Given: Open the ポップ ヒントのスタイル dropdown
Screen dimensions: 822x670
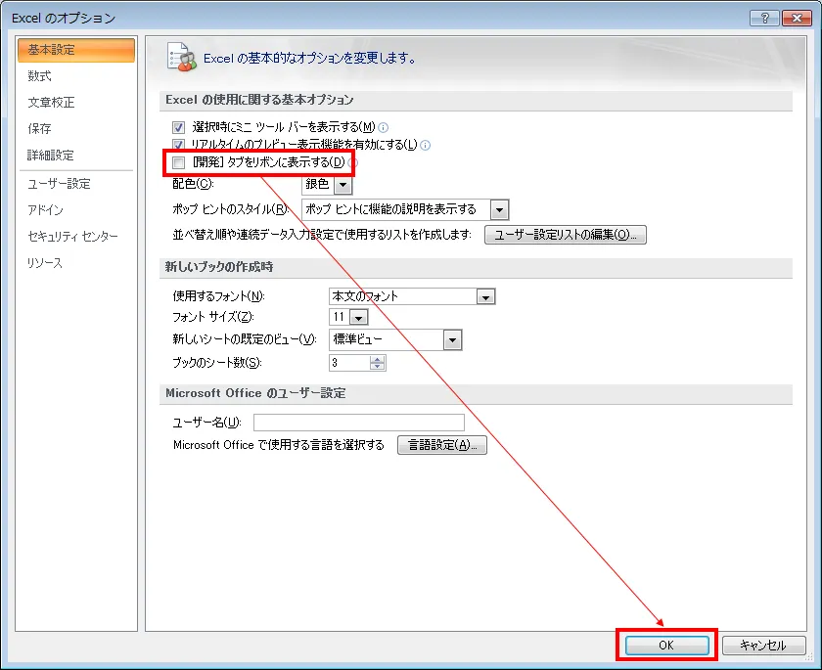Looking at the screenshot, I should 499,210.
